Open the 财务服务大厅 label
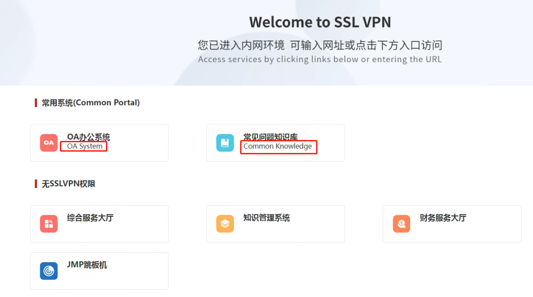 [443, 218]
